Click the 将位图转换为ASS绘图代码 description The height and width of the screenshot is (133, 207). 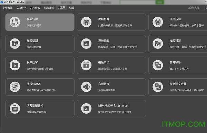pyautogui.click(x=41, y=90)
